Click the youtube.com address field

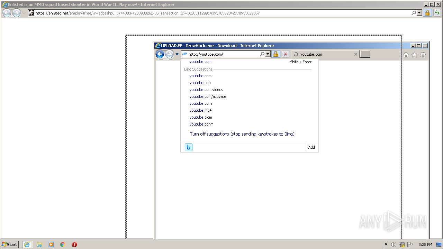pyautogui.click(x=224, y=54)
